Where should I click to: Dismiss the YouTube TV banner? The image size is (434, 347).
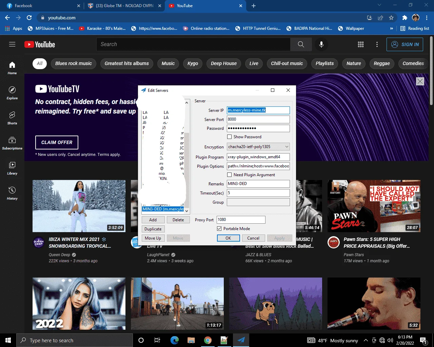pos(420,81)
